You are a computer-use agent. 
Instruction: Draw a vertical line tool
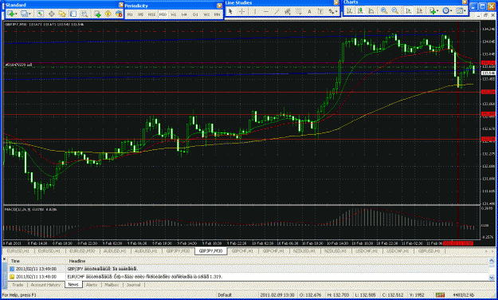pyautogui.click(x=254, y=11)
